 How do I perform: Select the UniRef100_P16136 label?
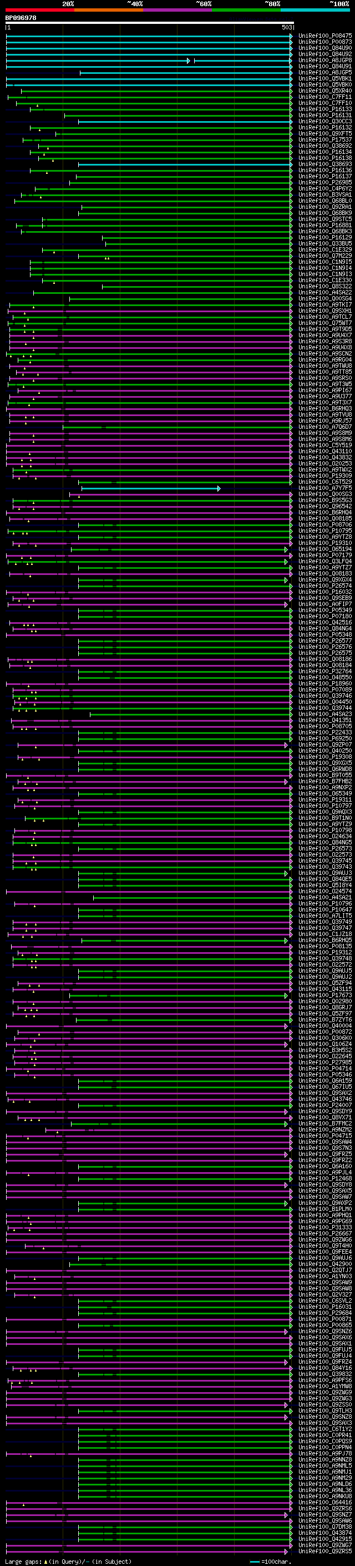325,170
